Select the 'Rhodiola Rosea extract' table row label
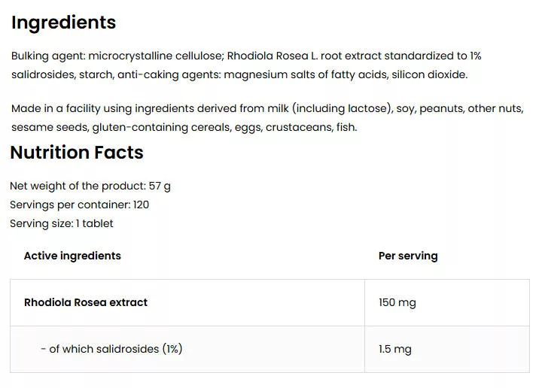 click(86, 302)
